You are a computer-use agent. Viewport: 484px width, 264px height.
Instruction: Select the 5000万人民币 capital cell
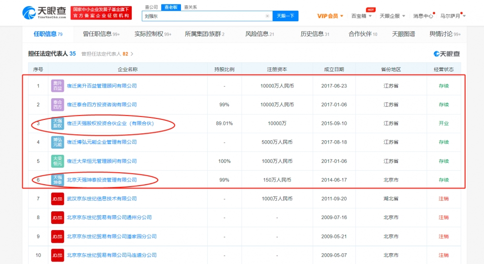coord(277,142)
